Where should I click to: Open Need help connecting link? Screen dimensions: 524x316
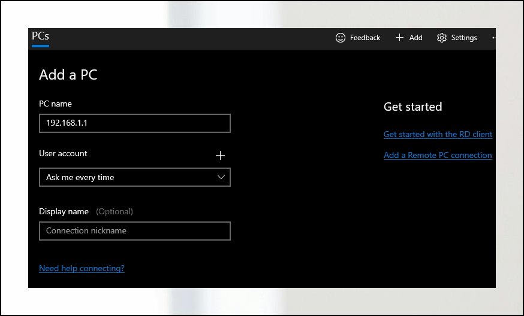[82, 268]
